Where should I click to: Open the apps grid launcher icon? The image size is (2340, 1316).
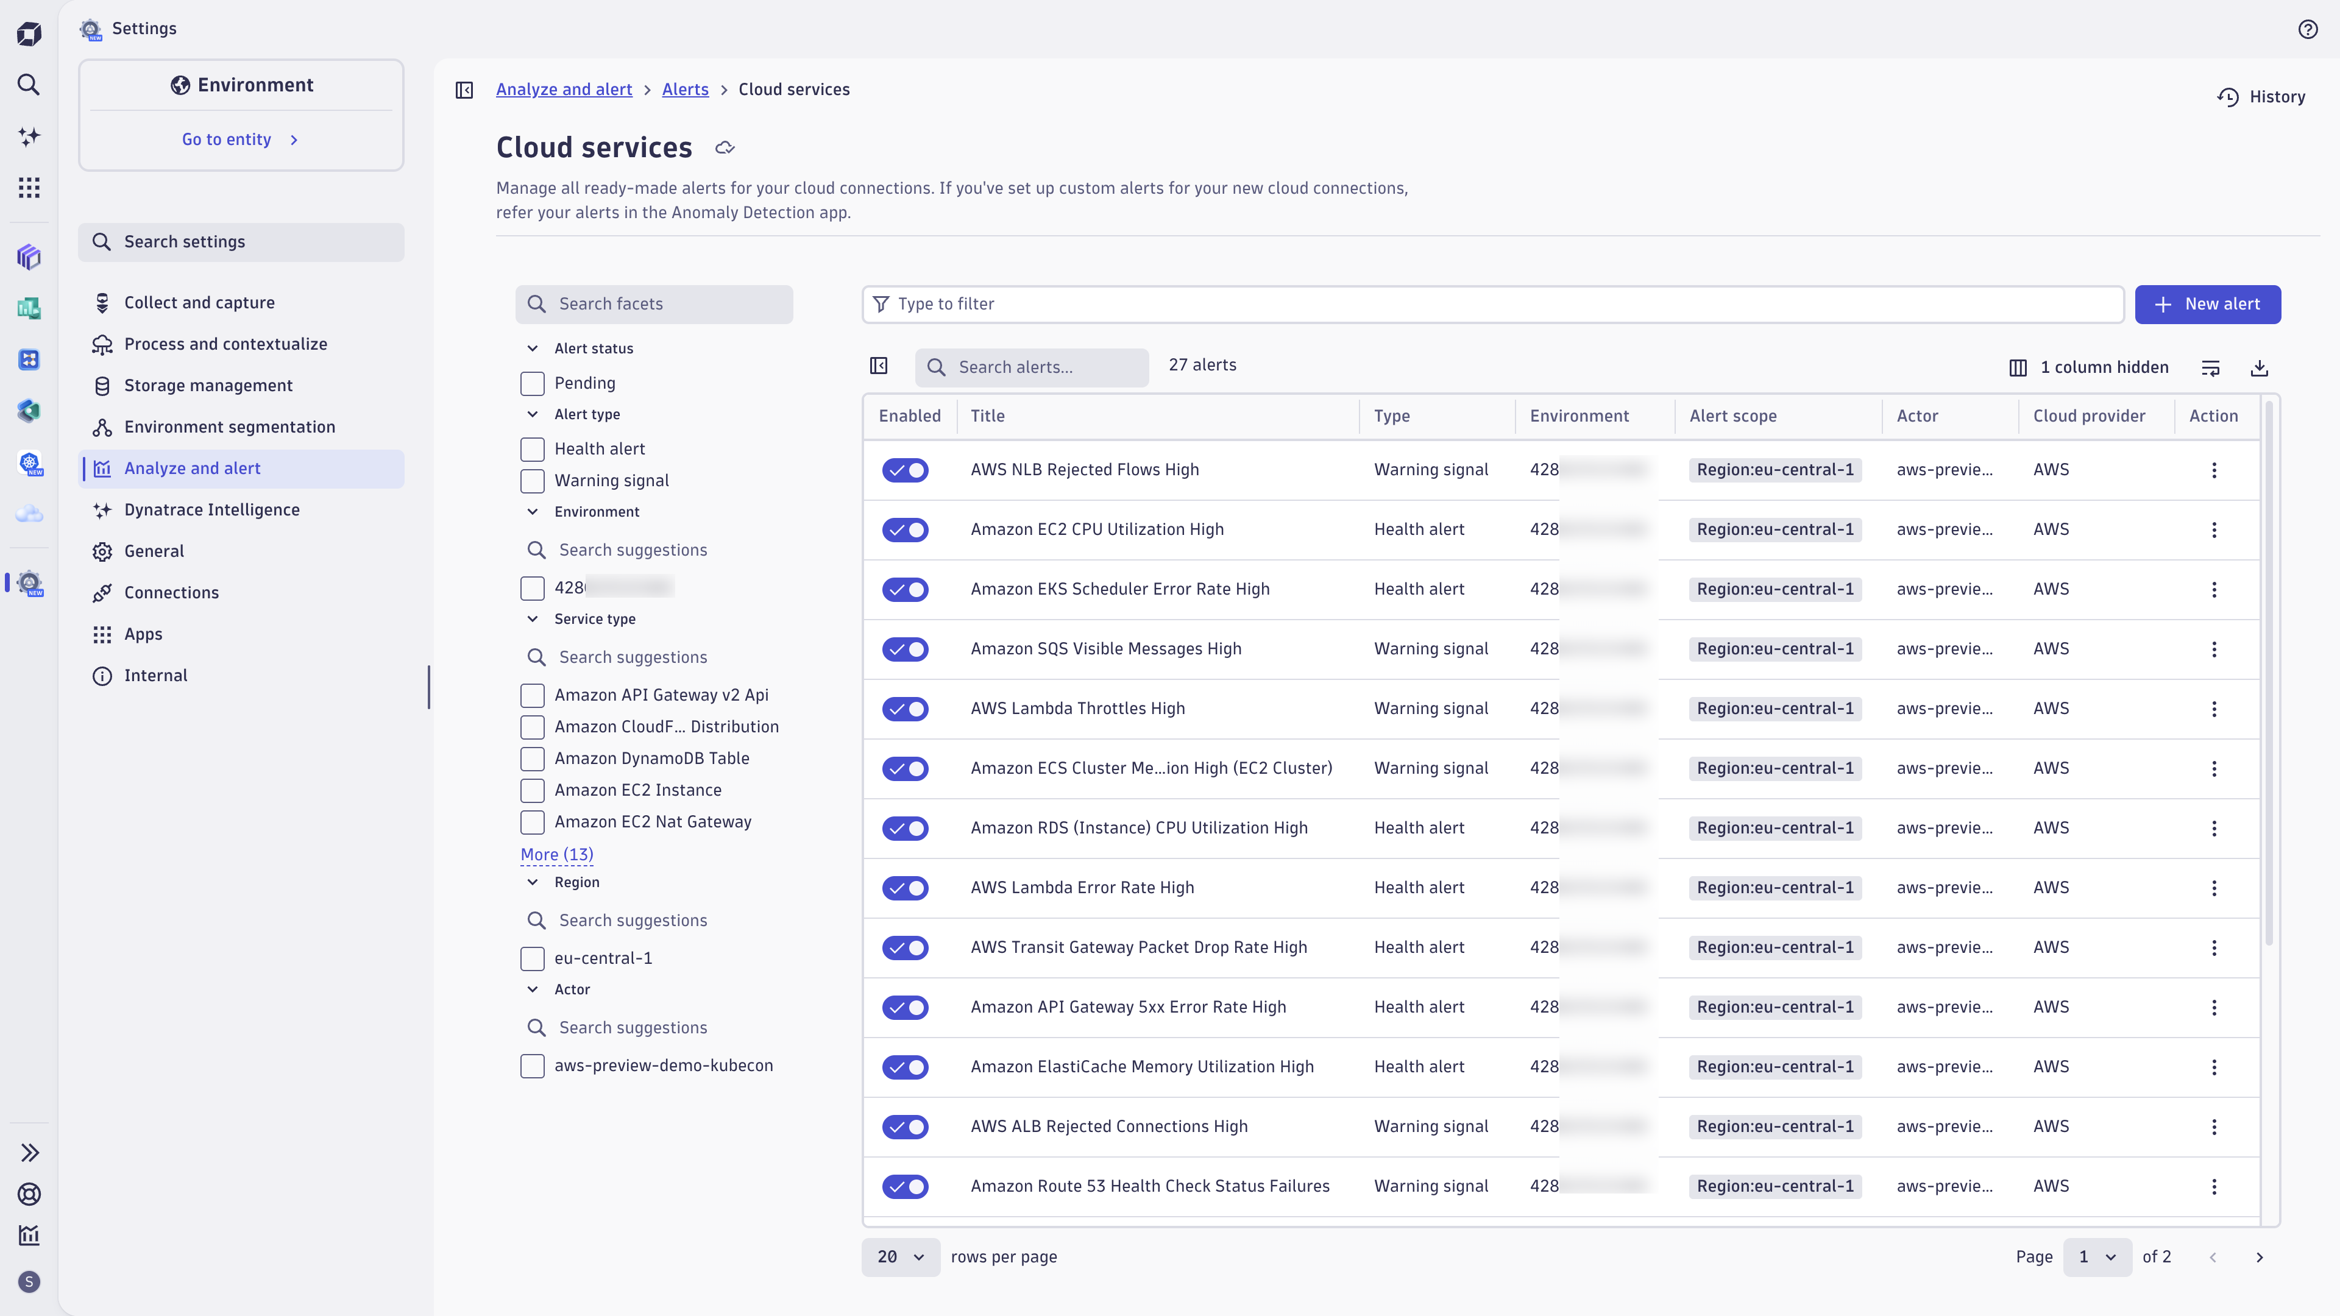pyautogui.click(x=29, y=188)
